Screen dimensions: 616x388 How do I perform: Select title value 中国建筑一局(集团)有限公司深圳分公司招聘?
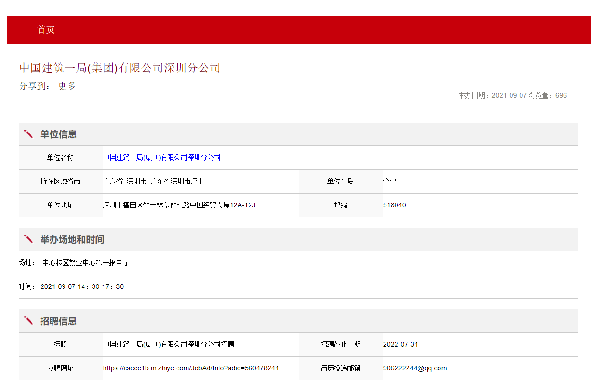pos(168,344)
